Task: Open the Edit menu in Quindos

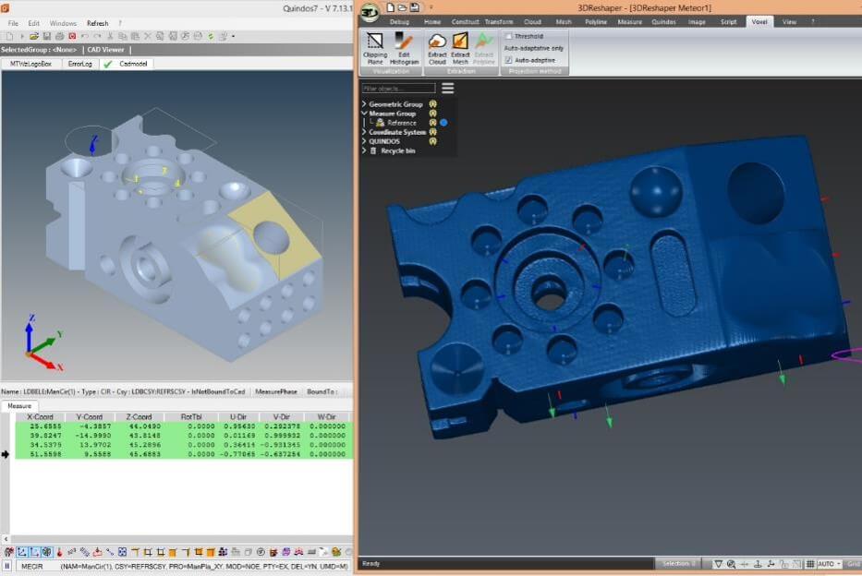Action: click(x=34, y=23)
